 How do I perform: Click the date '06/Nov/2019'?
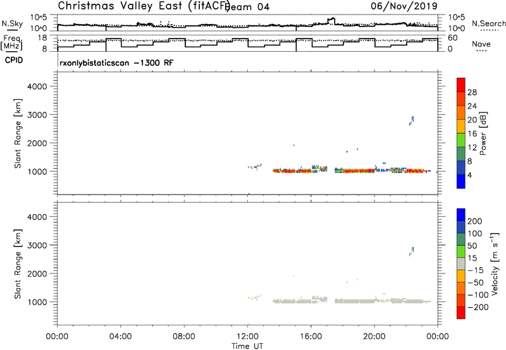click(x=404, y=6)
